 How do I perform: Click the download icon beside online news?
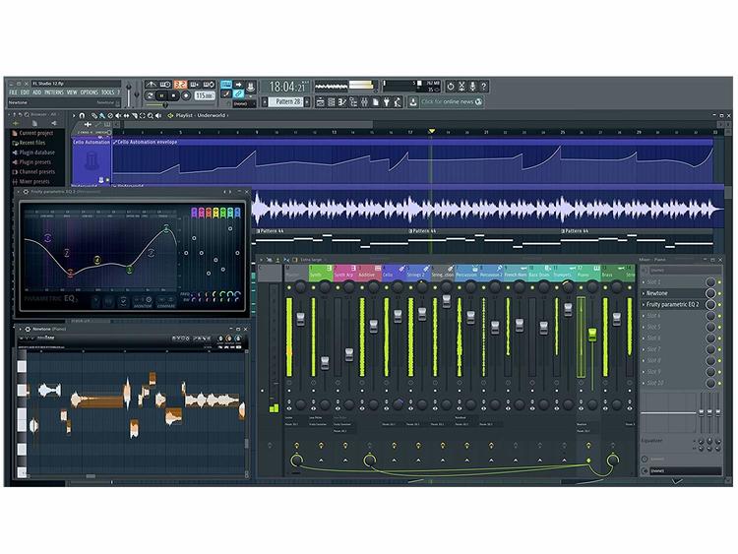412,101
